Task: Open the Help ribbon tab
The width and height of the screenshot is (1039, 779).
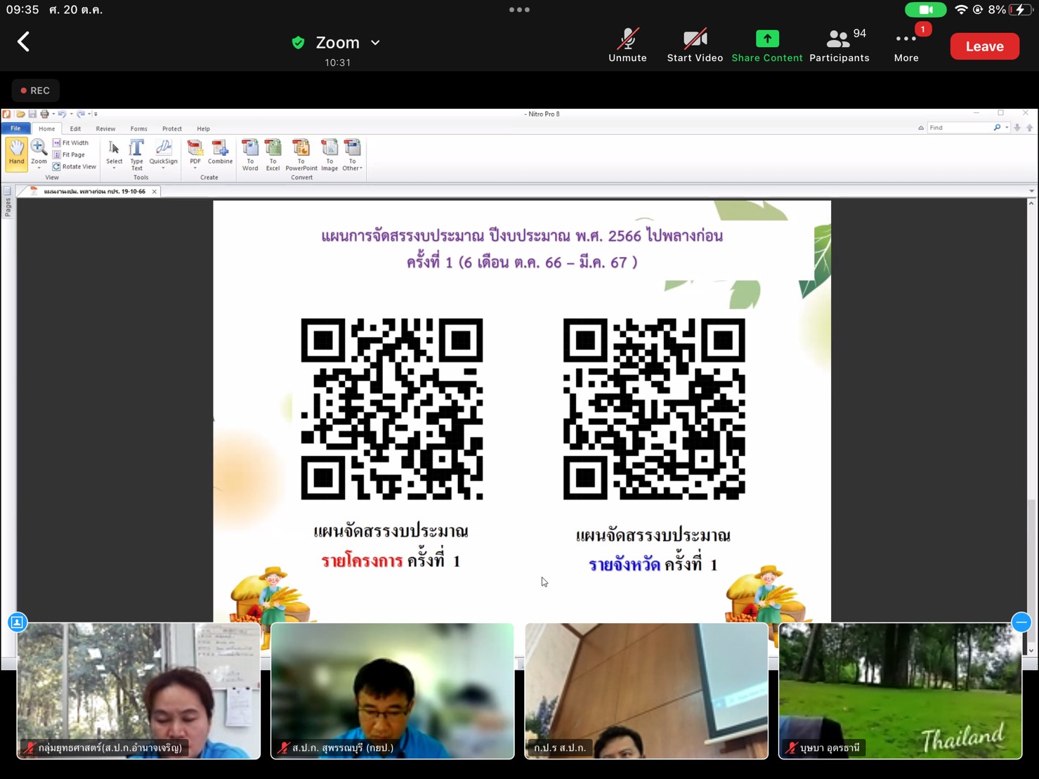Action: (x=203, y=129)
